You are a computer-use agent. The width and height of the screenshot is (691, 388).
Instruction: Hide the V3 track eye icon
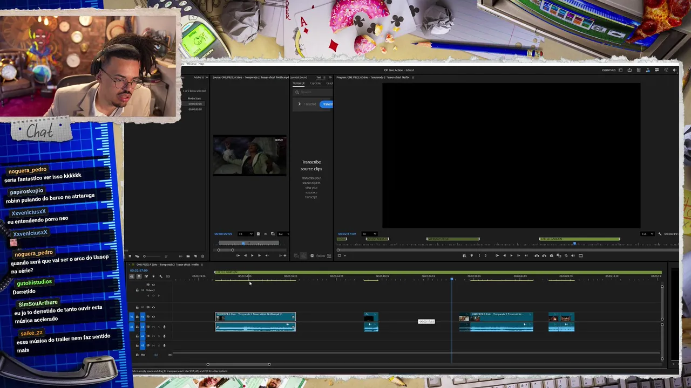[153, 285]
